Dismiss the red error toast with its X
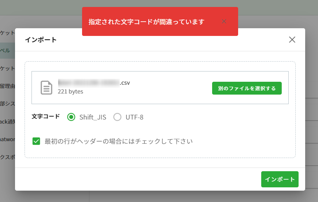 pyautogui.click(x=224, y=21)
